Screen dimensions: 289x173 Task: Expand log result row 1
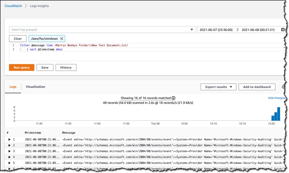[9, 139]
